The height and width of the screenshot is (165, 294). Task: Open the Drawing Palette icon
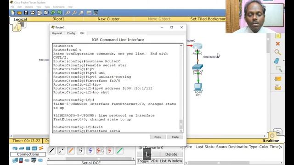[x=89, y=13]
